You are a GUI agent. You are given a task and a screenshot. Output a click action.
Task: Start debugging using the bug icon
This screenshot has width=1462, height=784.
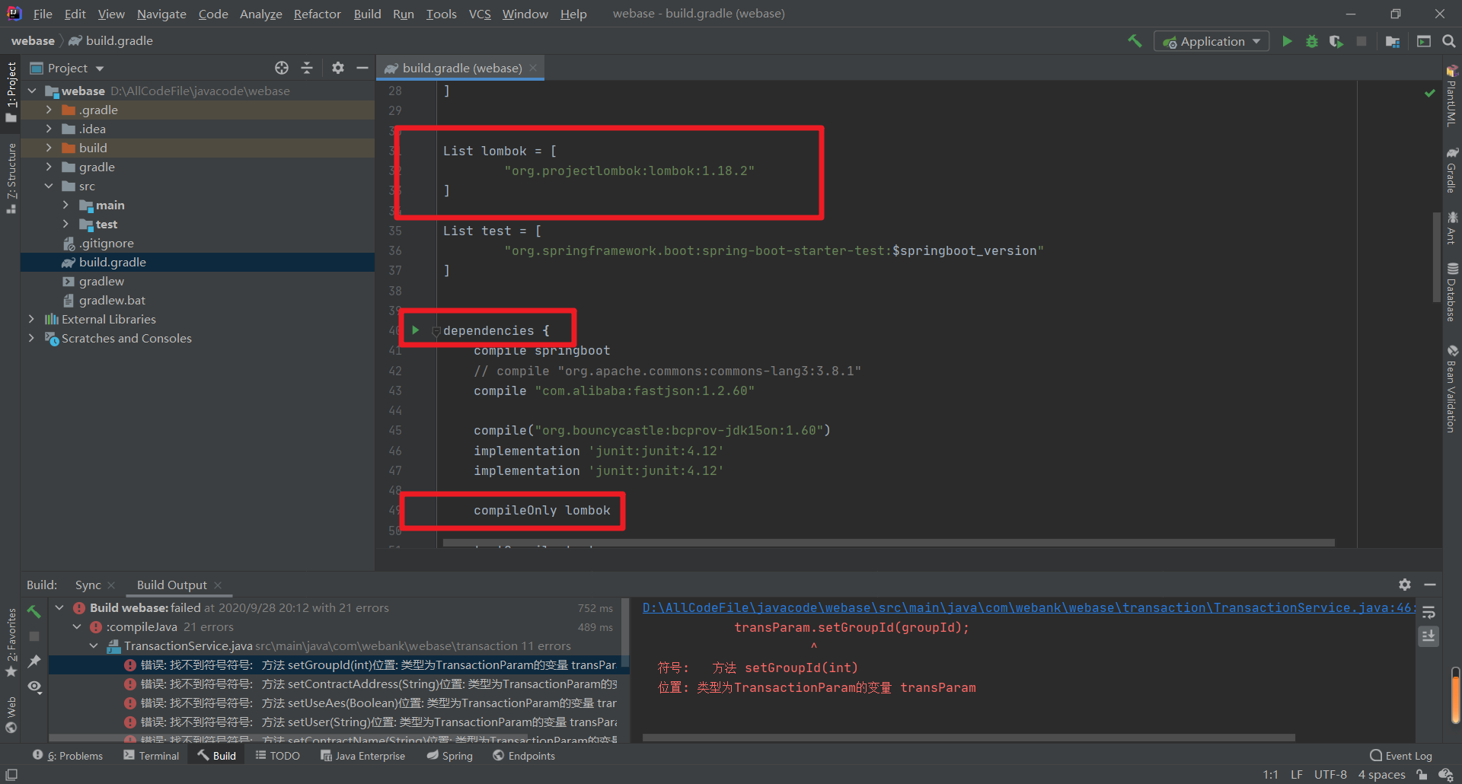pos(1311,41)
